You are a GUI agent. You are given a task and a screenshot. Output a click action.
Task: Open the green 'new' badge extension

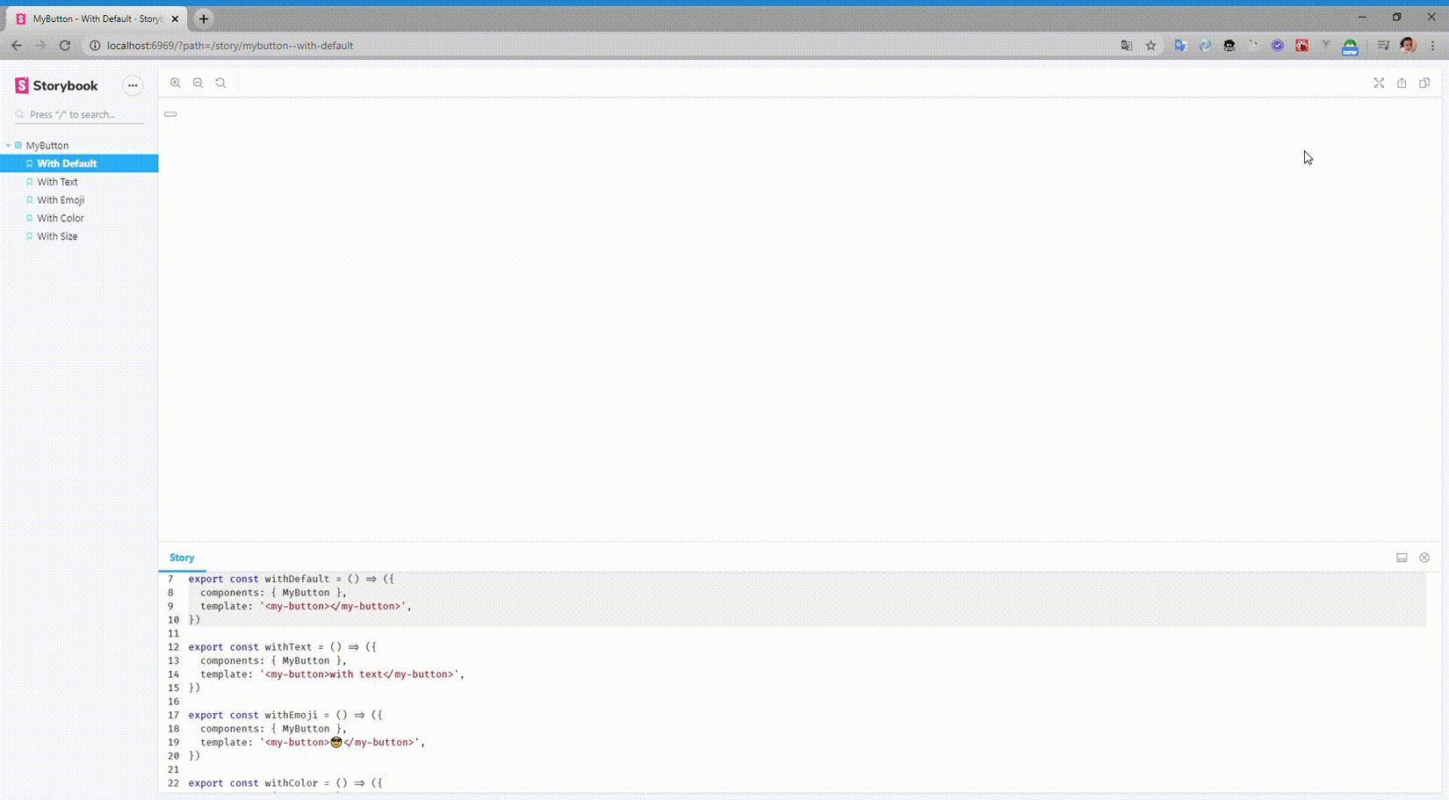[1350, 47]
